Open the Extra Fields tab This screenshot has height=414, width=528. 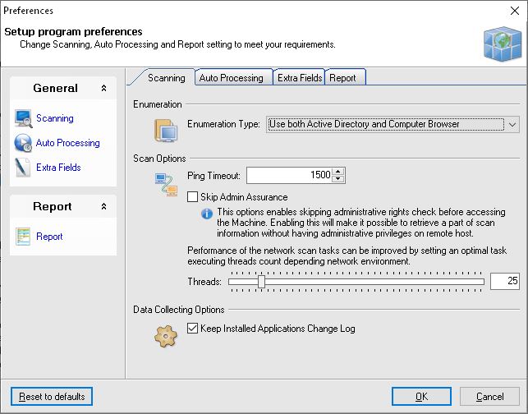(298, 78)
